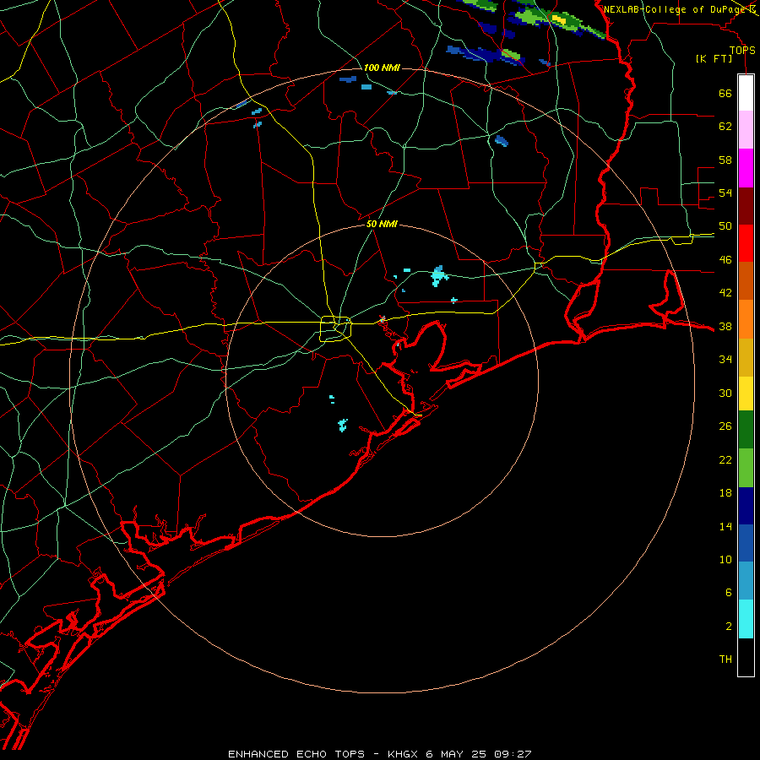760x760 pixels.
Task: Click the blue echo just inside the 100 NMI ring's northeast arc
Action: coord(501,140)
